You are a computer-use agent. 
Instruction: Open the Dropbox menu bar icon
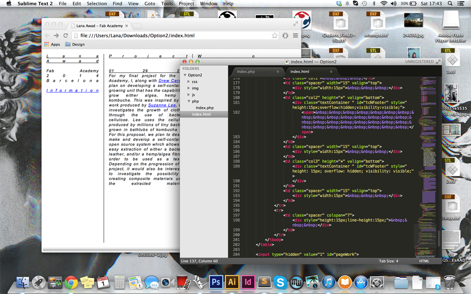pos(339,3)
